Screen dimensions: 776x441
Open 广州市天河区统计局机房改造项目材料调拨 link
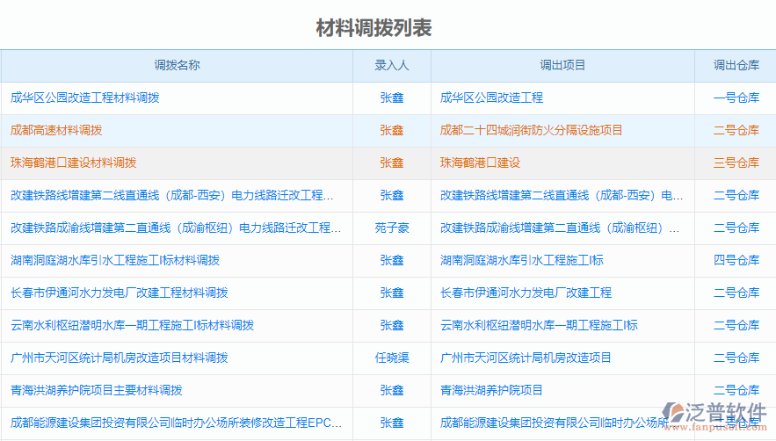(120, 358)
